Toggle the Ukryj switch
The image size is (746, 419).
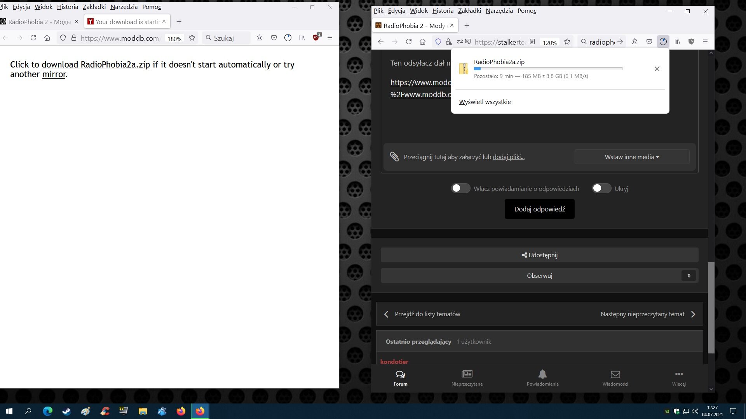point(601,188)
